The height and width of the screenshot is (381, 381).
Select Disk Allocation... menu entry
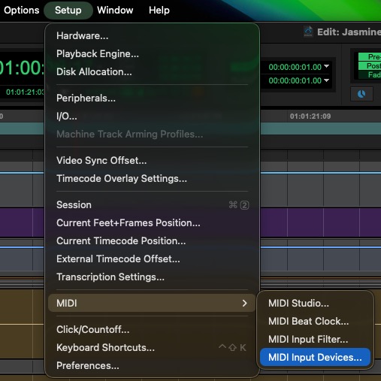pyautogui.click(x=152, y=72)
